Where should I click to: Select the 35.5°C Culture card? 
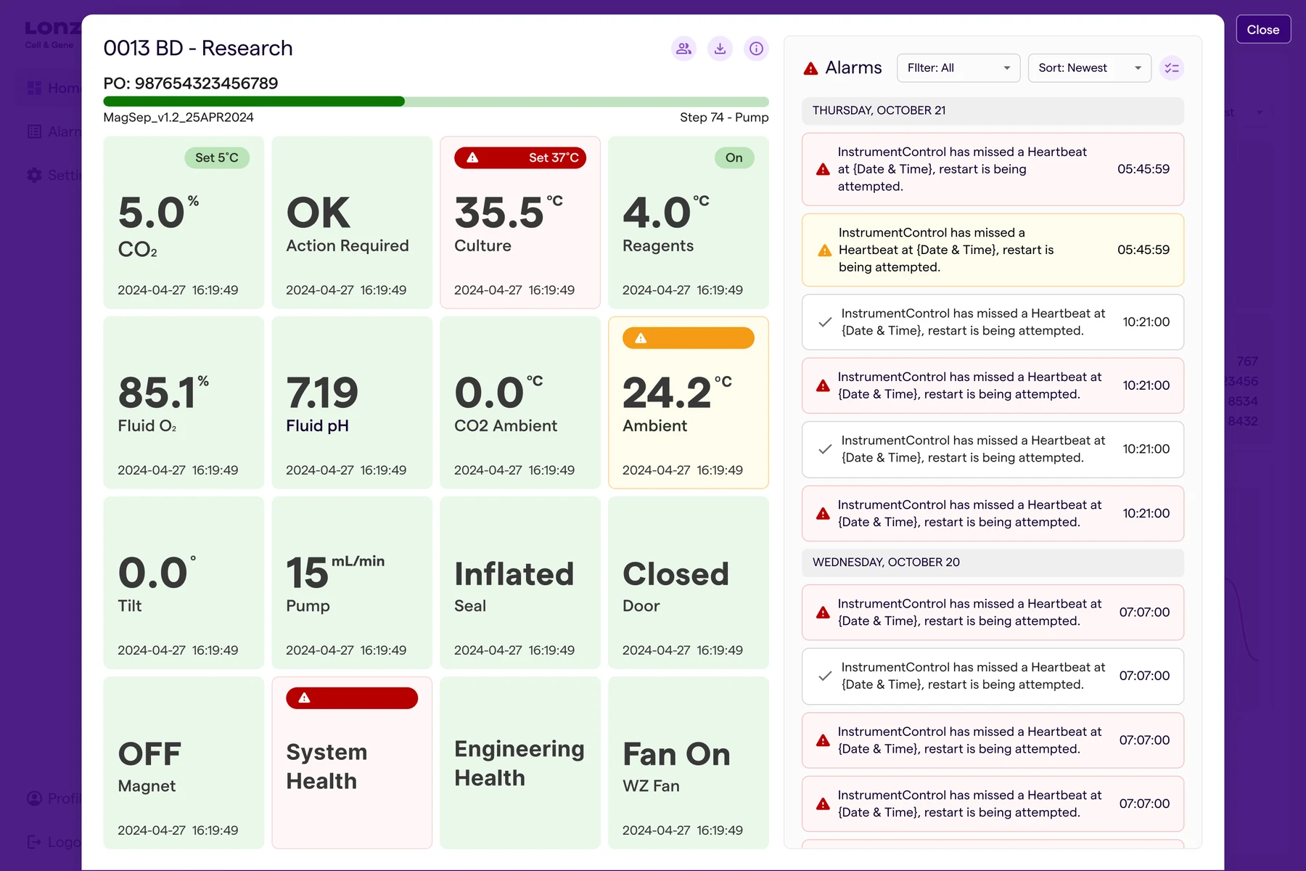(x=520, y=222)
